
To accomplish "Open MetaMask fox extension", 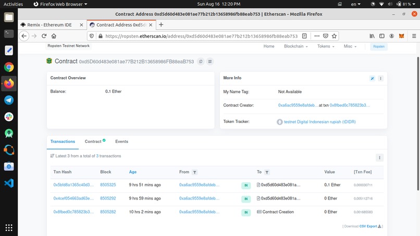I will click(x=401, y=36).
